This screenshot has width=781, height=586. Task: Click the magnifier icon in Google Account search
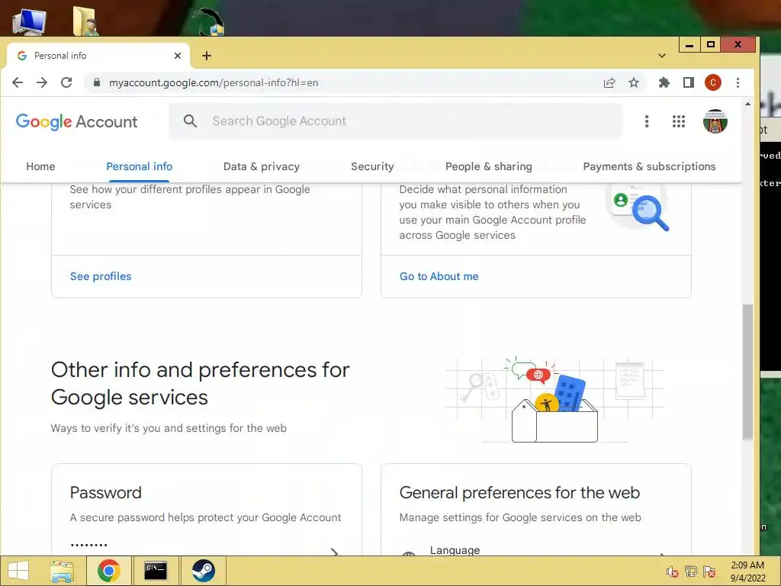tap(190, 121)
